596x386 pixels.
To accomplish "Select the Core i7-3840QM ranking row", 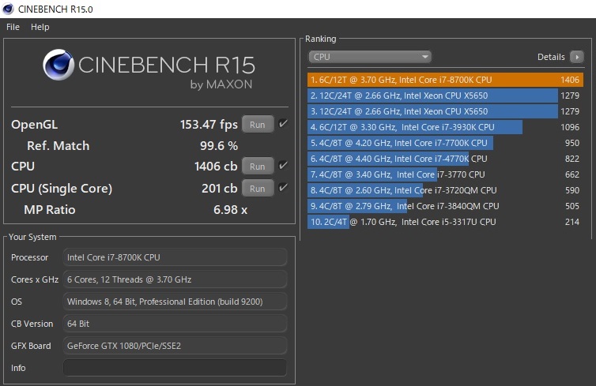I will [445, 206].
